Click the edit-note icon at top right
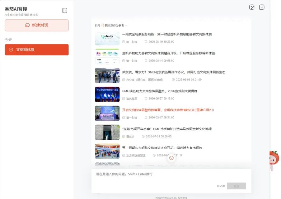Viewport: 281px width, 199px height. pyautogui.click(x=252, y=7)
